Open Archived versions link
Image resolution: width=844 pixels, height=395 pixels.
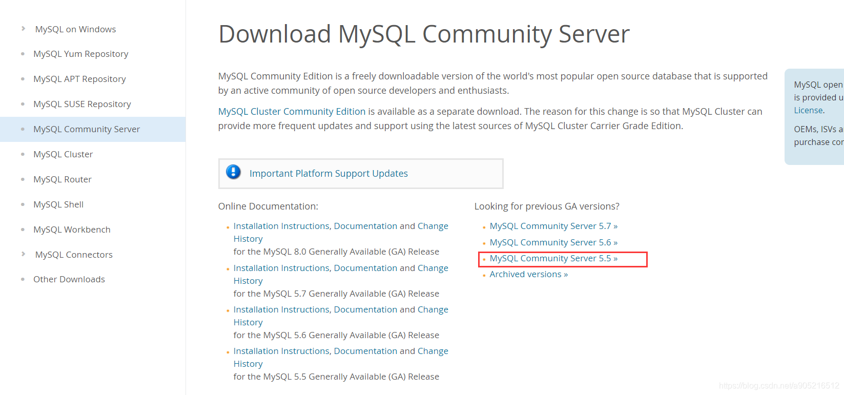click(528, 274)
